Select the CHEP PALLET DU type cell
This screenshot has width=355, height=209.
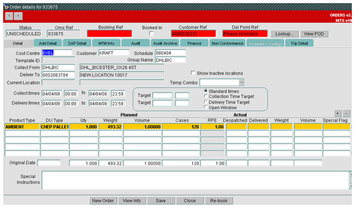tap(54, 127)
